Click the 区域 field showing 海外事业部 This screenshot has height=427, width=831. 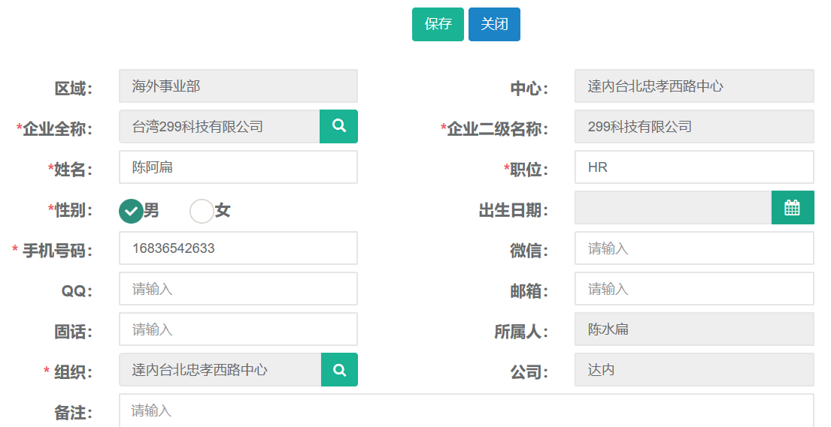238,86
